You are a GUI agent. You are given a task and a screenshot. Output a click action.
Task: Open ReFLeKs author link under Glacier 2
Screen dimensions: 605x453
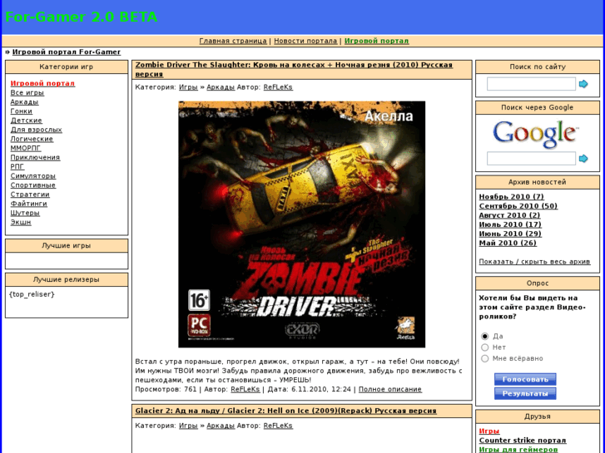[278, 426]
